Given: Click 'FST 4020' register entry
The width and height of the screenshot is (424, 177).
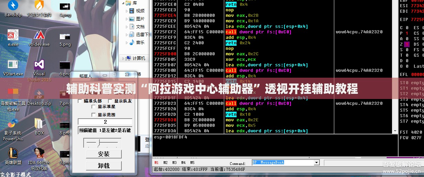Looking at the screenshot, I should [411, 132].
